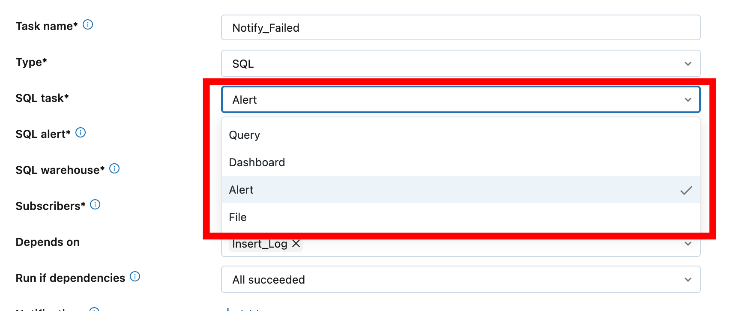Viewport: 742px width, 311px height.
Task: Click the checkmark on the Alert option
Action: [x=686, y=190]
